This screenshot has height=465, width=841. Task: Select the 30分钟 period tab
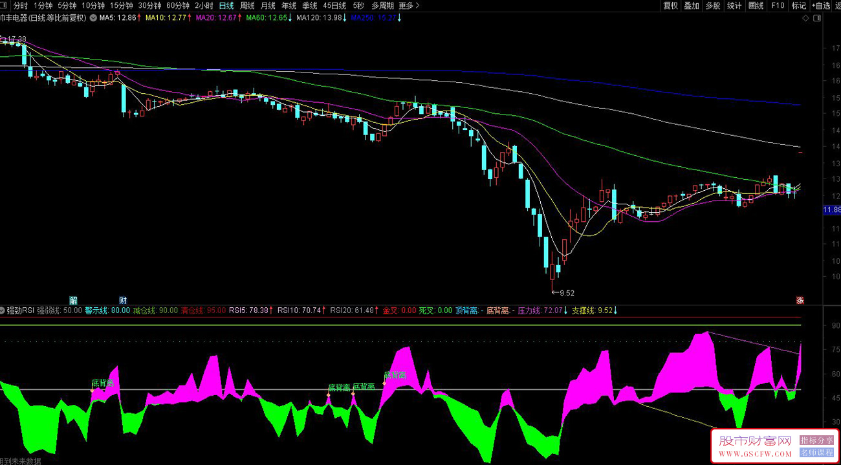(150, 5)
